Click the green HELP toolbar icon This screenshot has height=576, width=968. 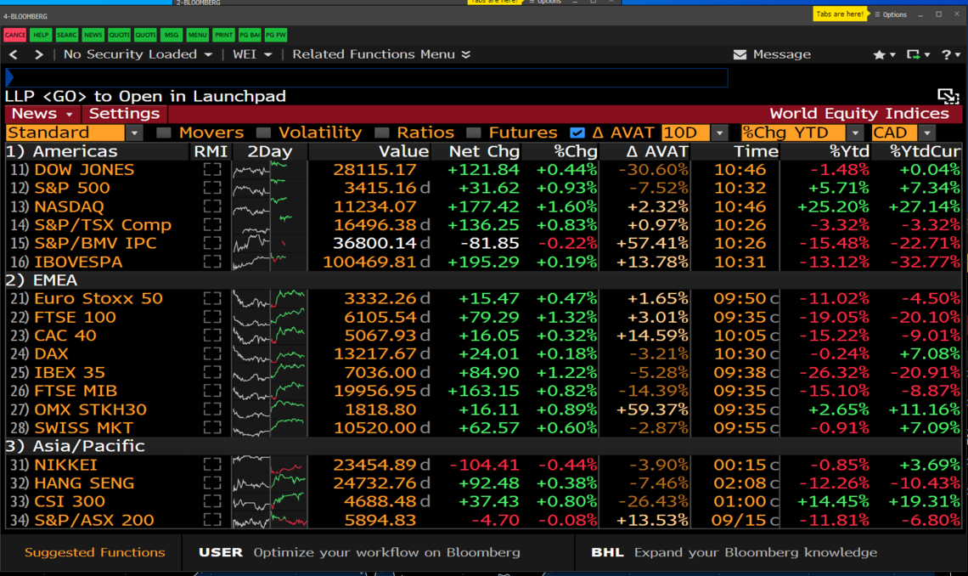click(x=40, y=35)
